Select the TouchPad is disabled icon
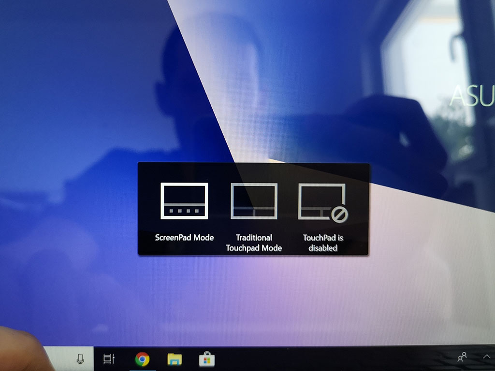The image size is (495, 371). pyautogui.click(x=323, y=202)
